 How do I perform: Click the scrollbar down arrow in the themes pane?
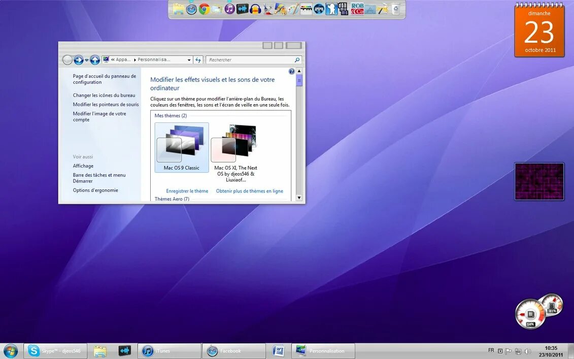click(299, 198)
